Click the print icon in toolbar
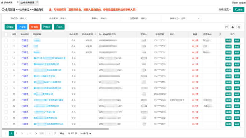The width and height of the screenshot is (246, 138). [239, 27]
